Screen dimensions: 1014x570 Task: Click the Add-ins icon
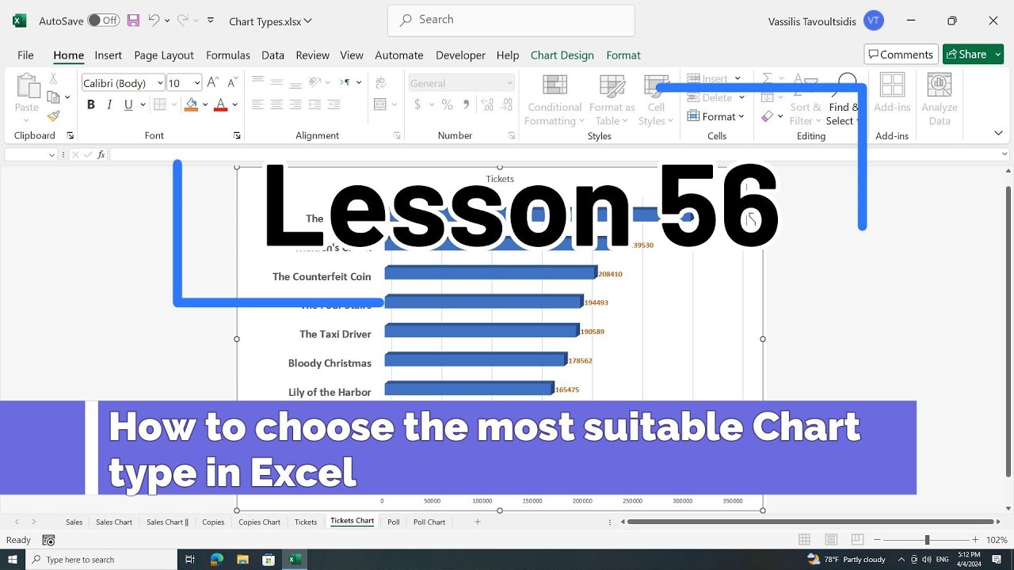pos(892,93)
